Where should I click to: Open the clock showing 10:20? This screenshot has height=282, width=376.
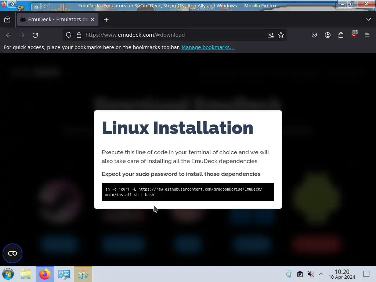tap(342, 274)
